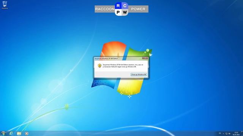Close the Защитник Windows XP dialog
Viewport: 243px width, 136px height.
[x=145, y=58]
